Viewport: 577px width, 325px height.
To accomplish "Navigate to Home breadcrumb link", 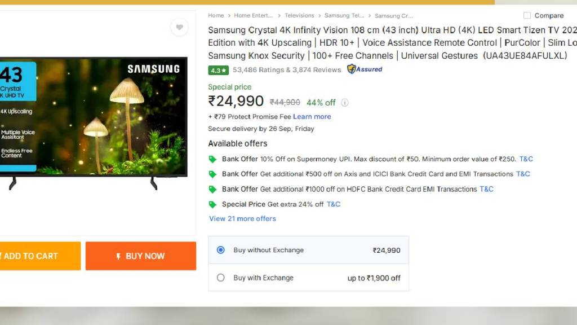I will click(x=216, y=16).
